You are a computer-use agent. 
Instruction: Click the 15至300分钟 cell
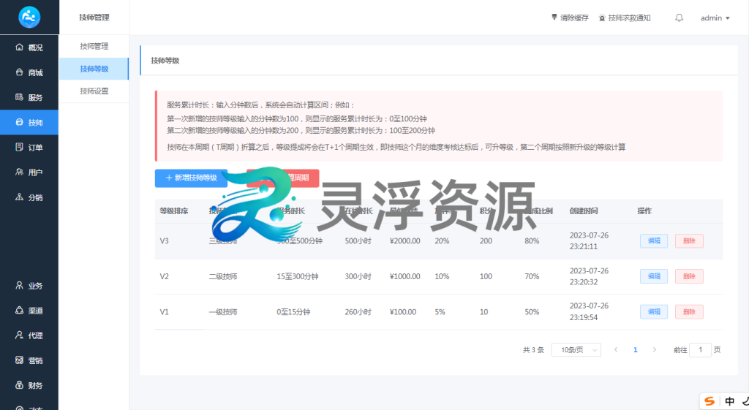(298, 276)
